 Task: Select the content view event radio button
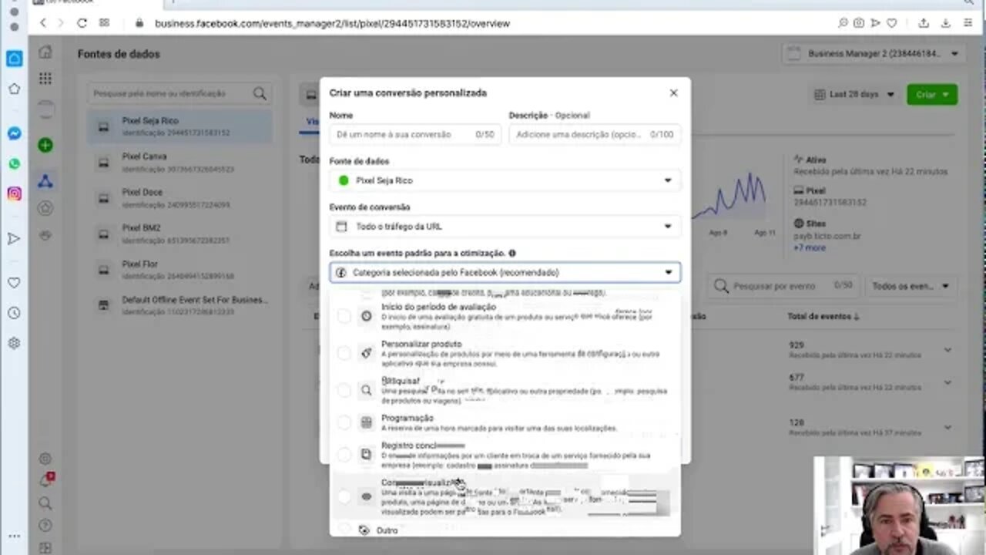click(344, 497)
